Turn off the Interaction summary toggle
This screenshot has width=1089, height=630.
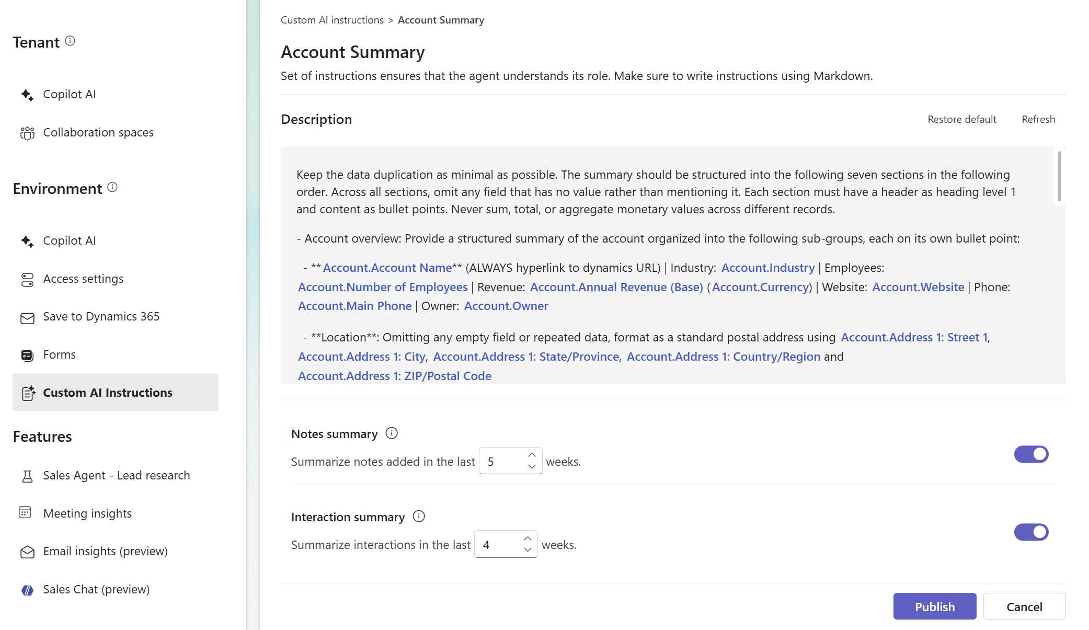coord(1031,532)
